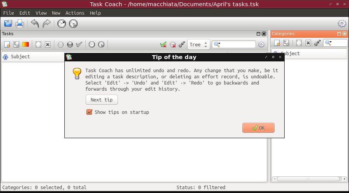
Task: Click the Categories connected spheres icon
Action: click(317, 43)
